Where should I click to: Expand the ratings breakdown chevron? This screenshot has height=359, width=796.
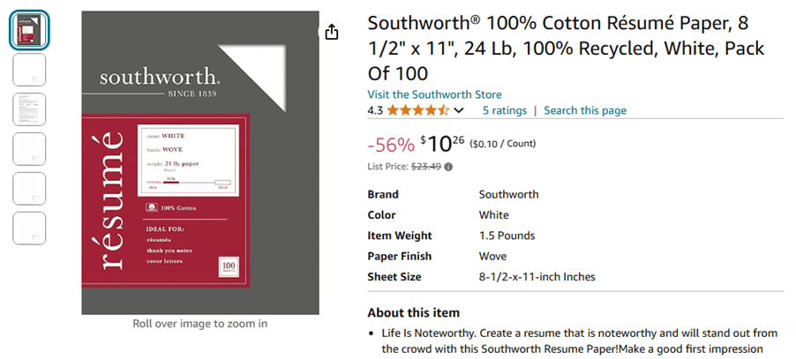458,110
